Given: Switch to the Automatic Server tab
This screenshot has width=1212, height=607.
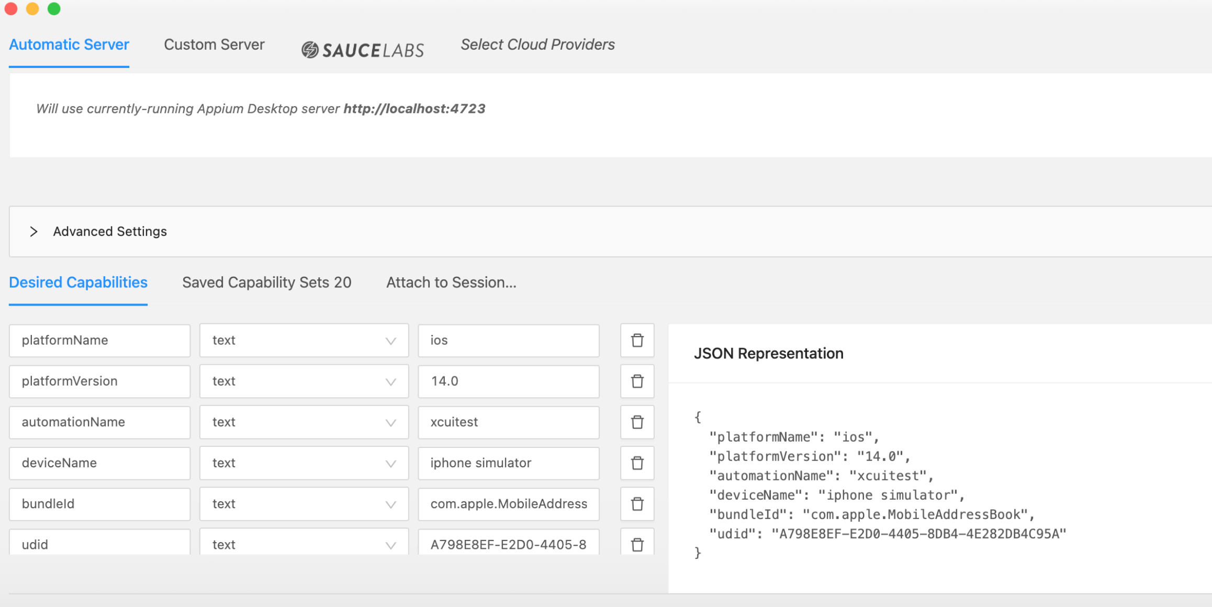Looking at the screenshot, I should point(69,44).
